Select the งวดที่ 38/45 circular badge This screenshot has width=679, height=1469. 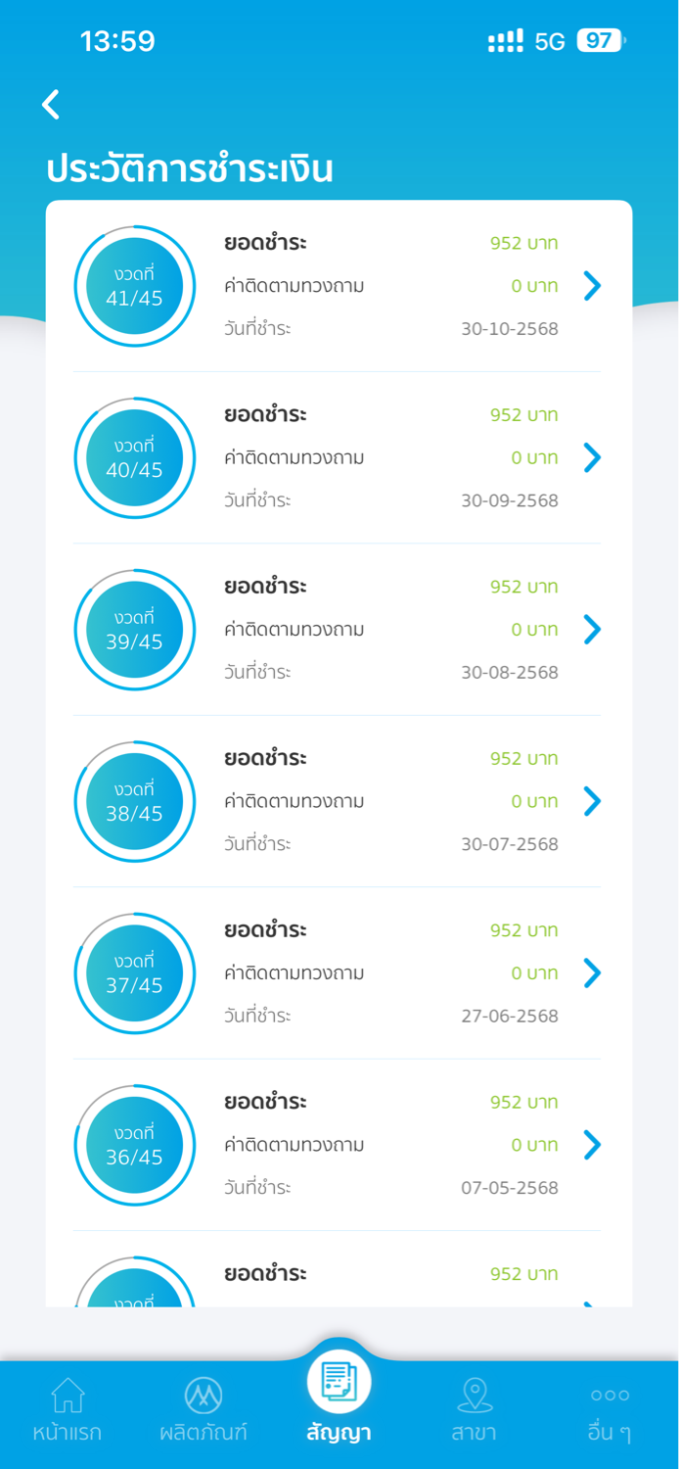pos(135,801)
